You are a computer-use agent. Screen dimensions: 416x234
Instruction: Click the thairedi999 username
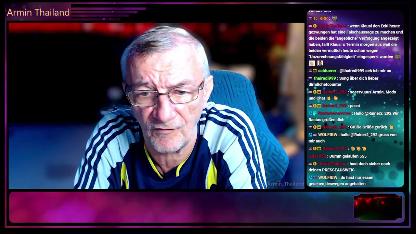pyautogui.click(x=325, y=78)
